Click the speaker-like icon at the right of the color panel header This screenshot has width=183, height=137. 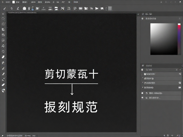(180, 19)
